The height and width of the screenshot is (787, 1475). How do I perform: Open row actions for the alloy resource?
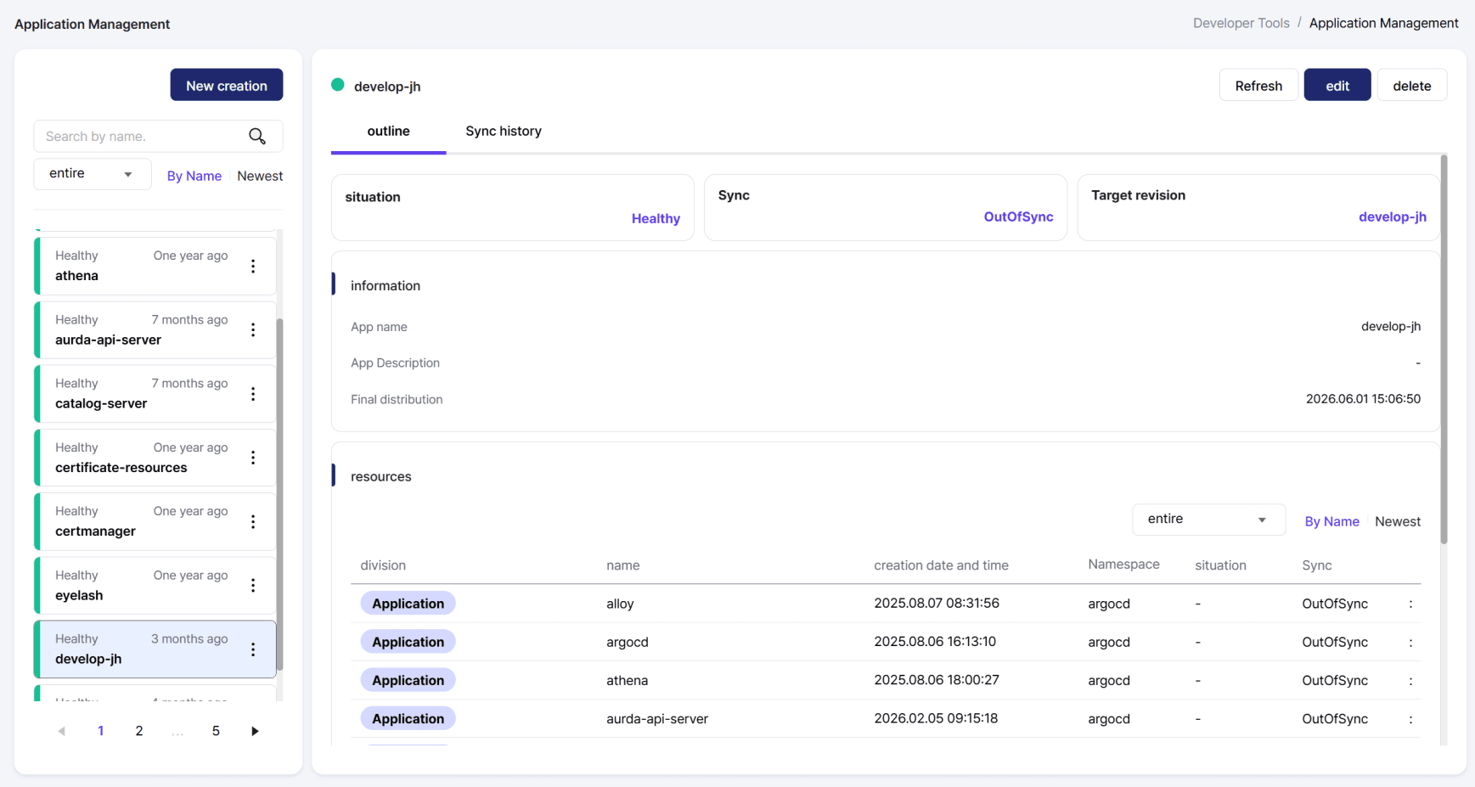tap(1410, 604)
